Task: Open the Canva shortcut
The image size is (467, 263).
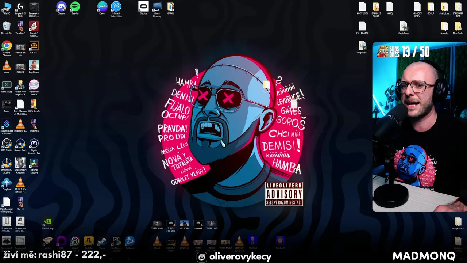Action: tap(102, 8)
